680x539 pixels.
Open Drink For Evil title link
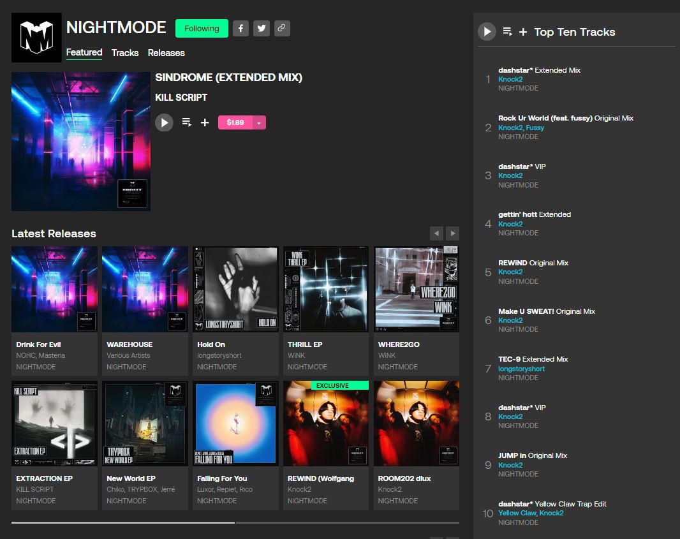click(39, 344)
